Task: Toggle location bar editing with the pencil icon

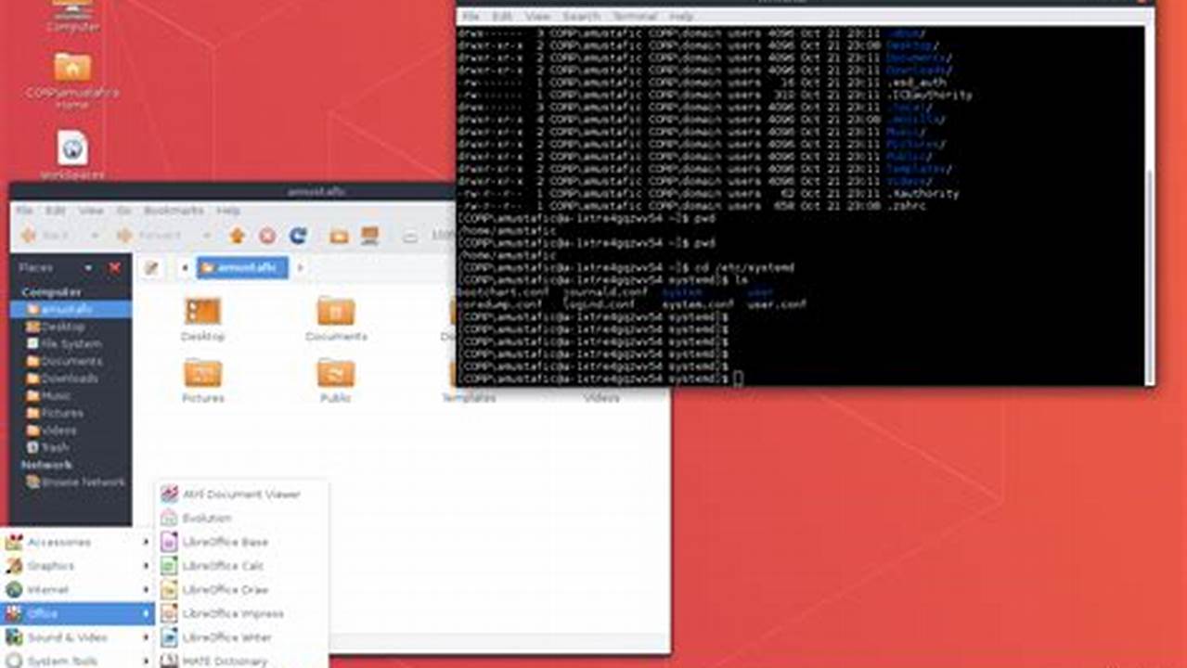Action: tap(151, 267)
